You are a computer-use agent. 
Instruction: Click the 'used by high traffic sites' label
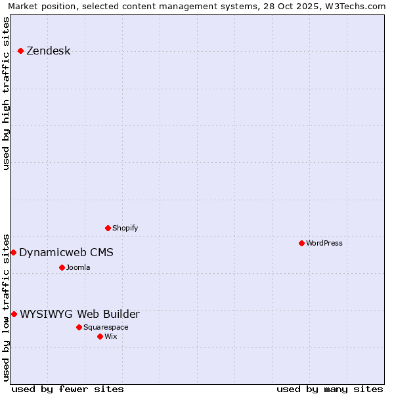6,93
